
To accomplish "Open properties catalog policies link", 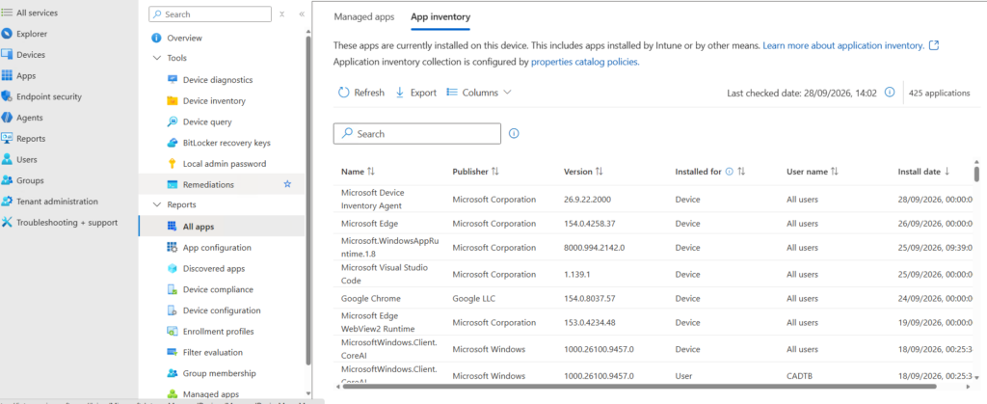I will pyautogui.click(x=585, y=62).
